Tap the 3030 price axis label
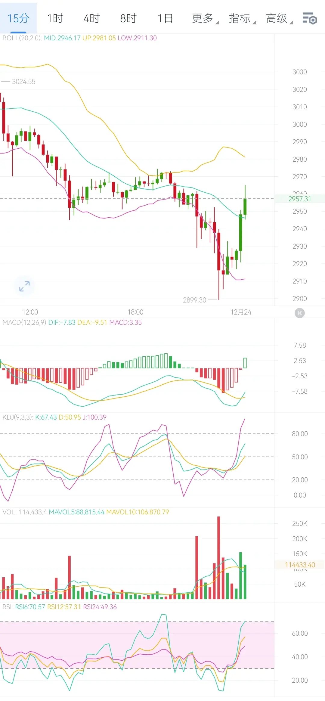Image resolution: width=325 pixels, height=701 pixels. [300, 72]
